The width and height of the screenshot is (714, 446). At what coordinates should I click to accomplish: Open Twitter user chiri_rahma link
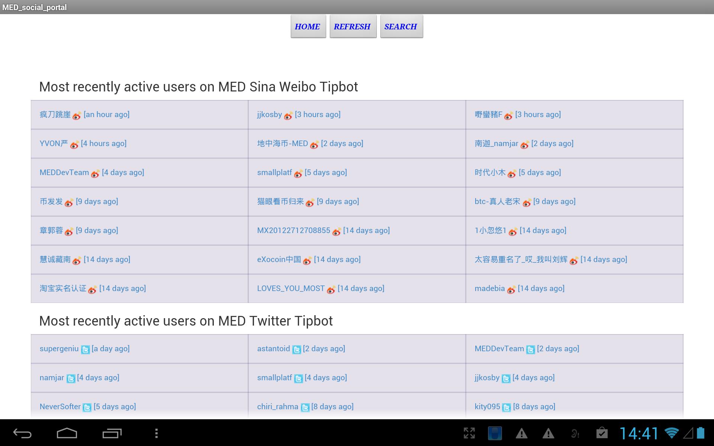point(278,407)
